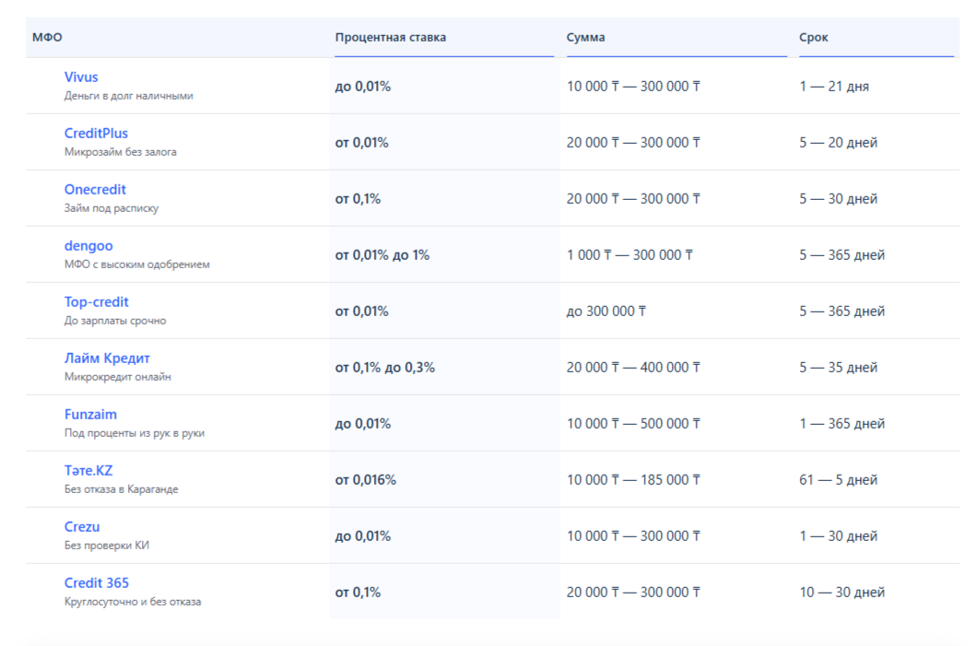Select amount '10 000 ₸ — 500 000 ₸'
The height and width of the screenshot is (646, 976).
point(633,424)
